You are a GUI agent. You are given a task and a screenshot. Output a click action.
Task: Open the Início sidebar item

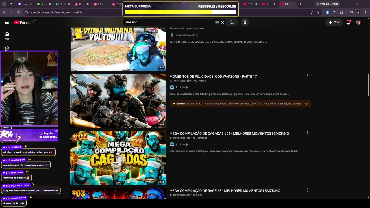[x=7, y=36]
